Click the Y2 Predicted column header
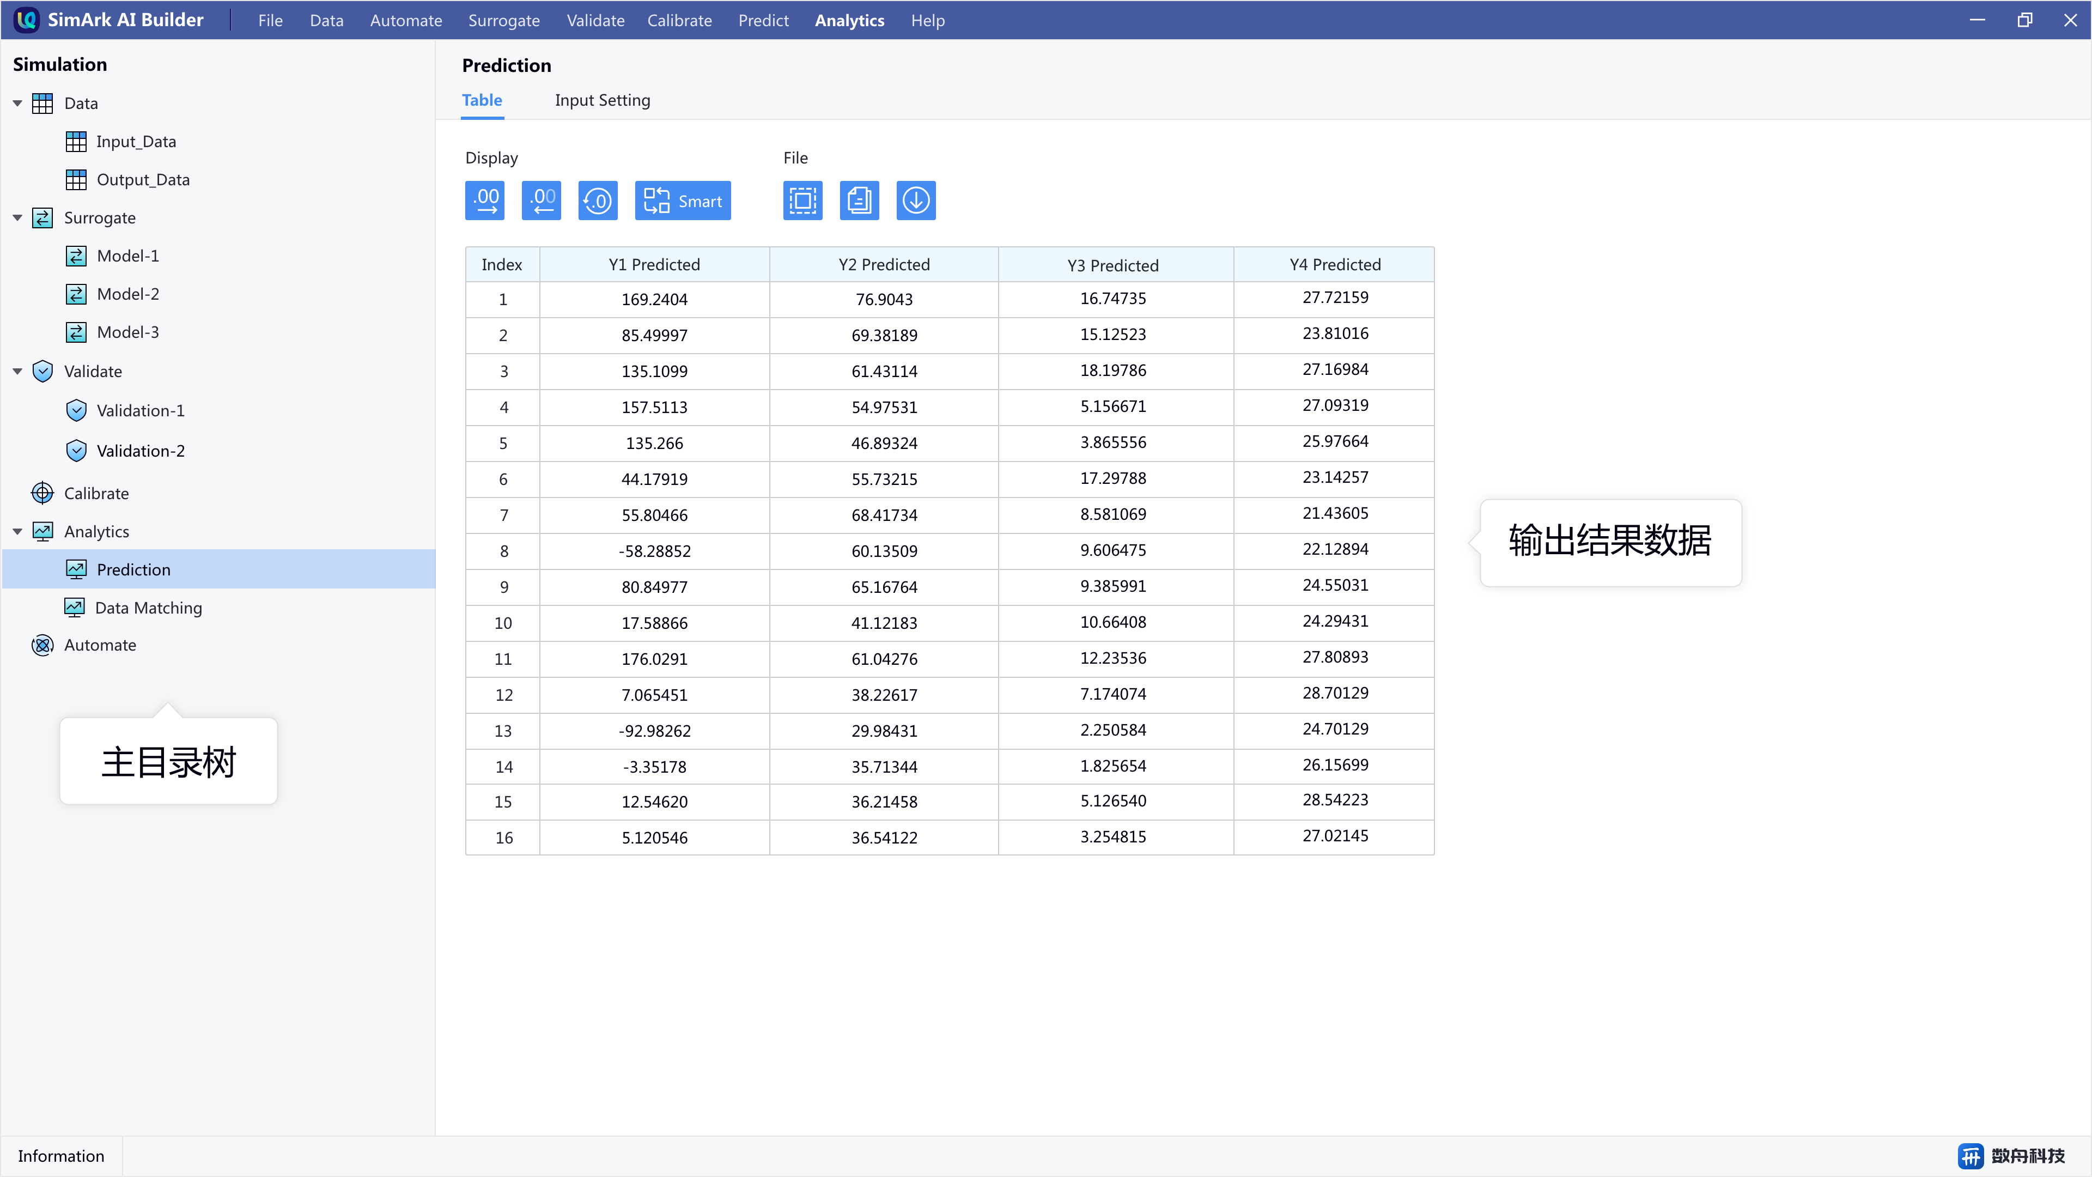 (x=884, y=265)
